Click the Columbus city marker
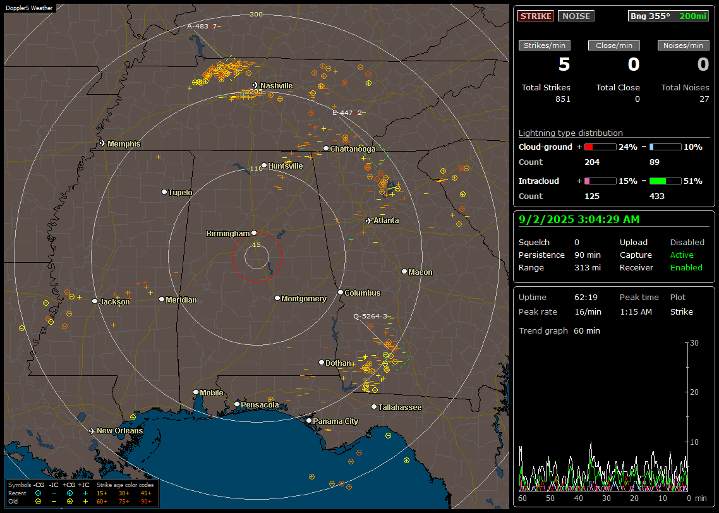This screenshot has width=719, height=513. [x=341, y=292]
